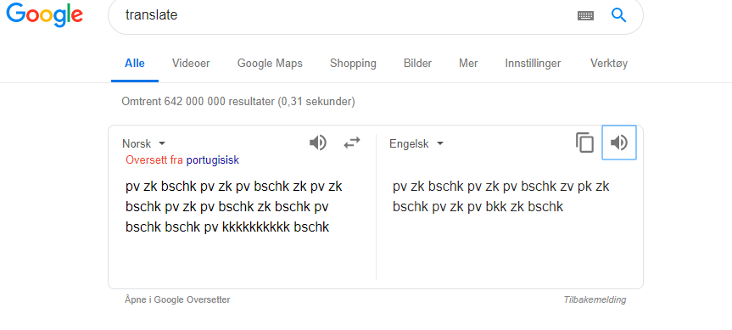Open the Google Maps tab
The image size is (732, 330).
(x=270, y=63)
